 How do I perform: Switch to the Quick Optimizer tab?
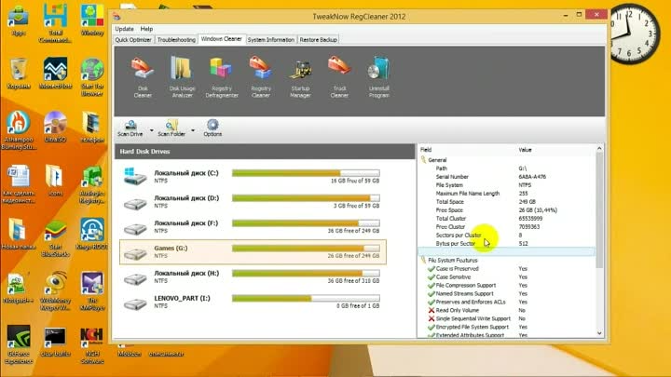click(x=133, y=40)
